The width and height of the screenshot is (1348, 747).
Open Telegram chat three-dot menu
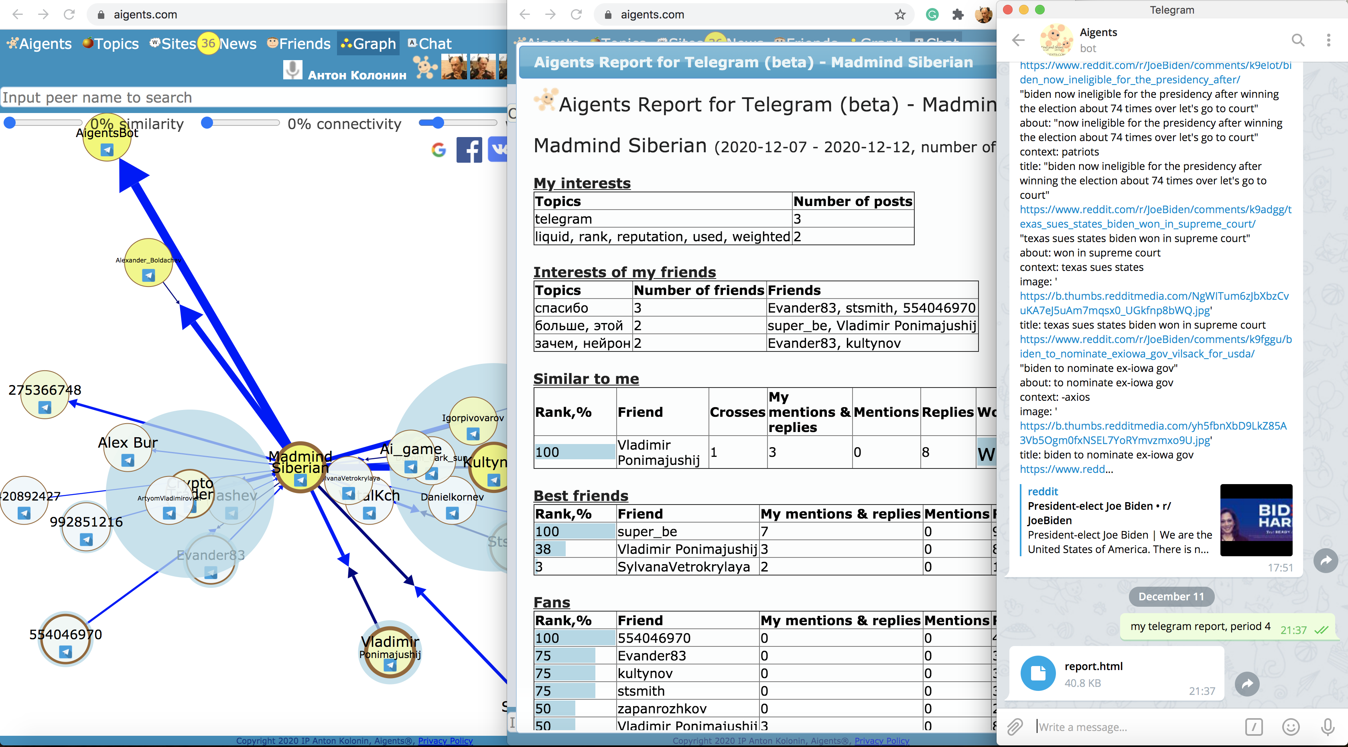1328,40
